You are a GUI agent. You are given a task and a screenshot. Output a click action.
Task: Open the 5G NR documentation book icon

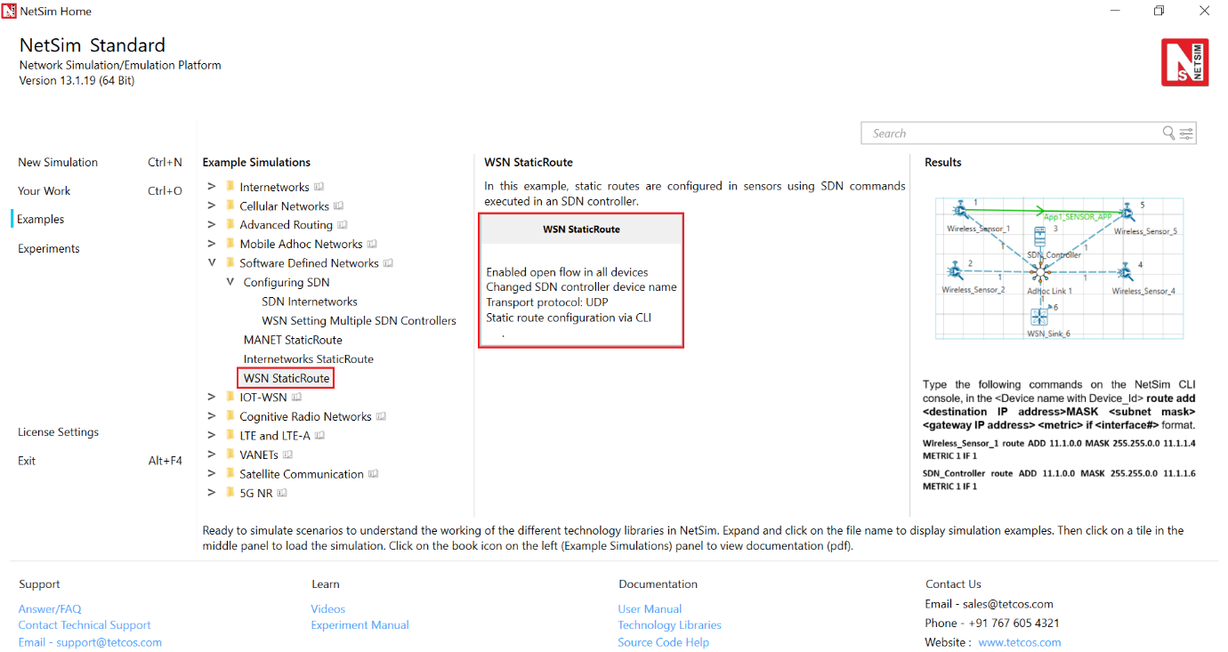coord(282,493)
